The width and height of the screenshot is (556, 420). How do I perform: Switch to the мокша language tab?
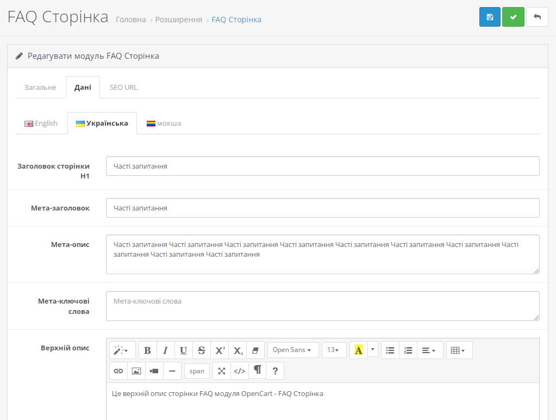coord(164,123)
